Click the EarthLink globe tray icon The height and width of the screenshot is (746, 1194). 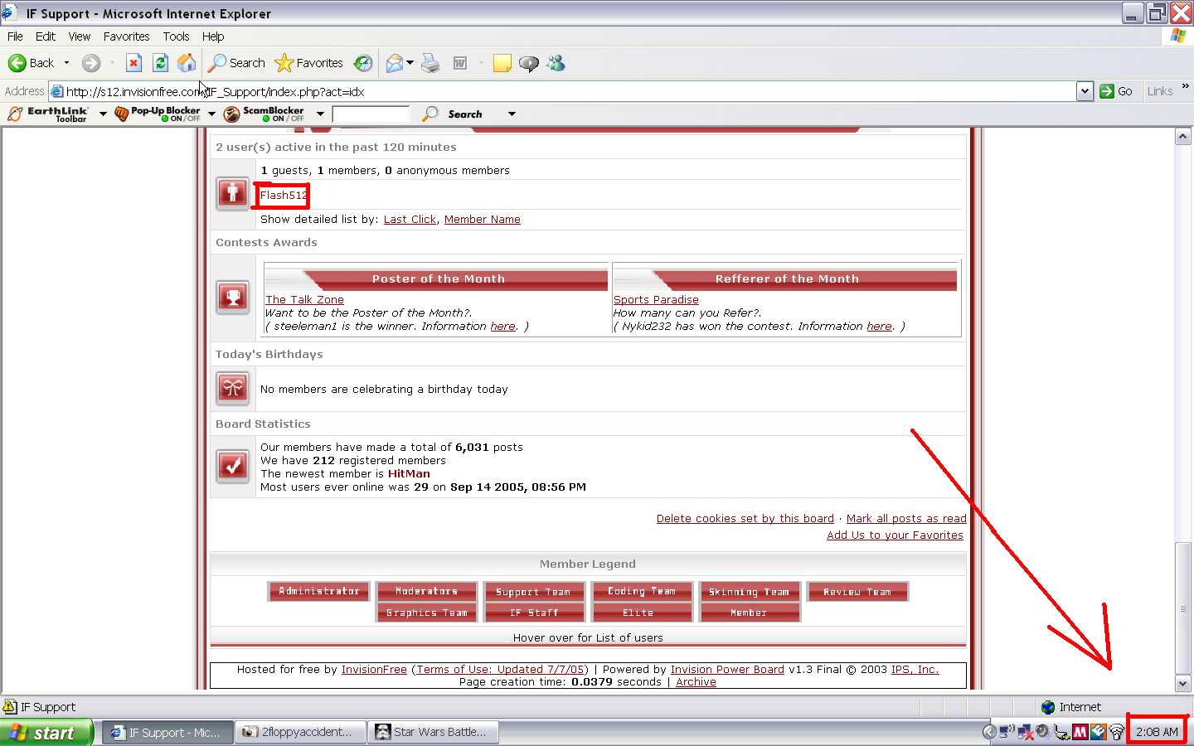(1098, 732)
